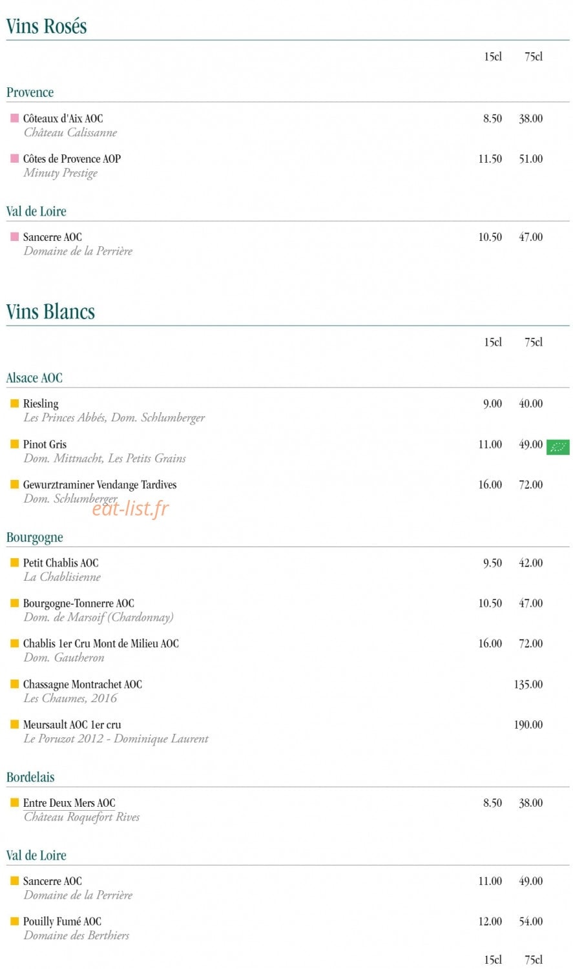Image resolution: width=573 pixels, height=969 pixels.
Task: Click yellow square next to Petit Chablis AOC
Action: pyautogui.click(x=14, y=563)
